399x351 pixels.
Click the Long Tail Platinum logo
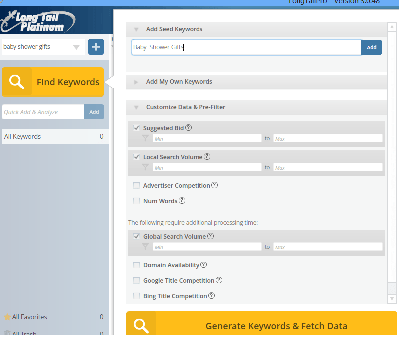pyautogui.click(x=38, y=21)
